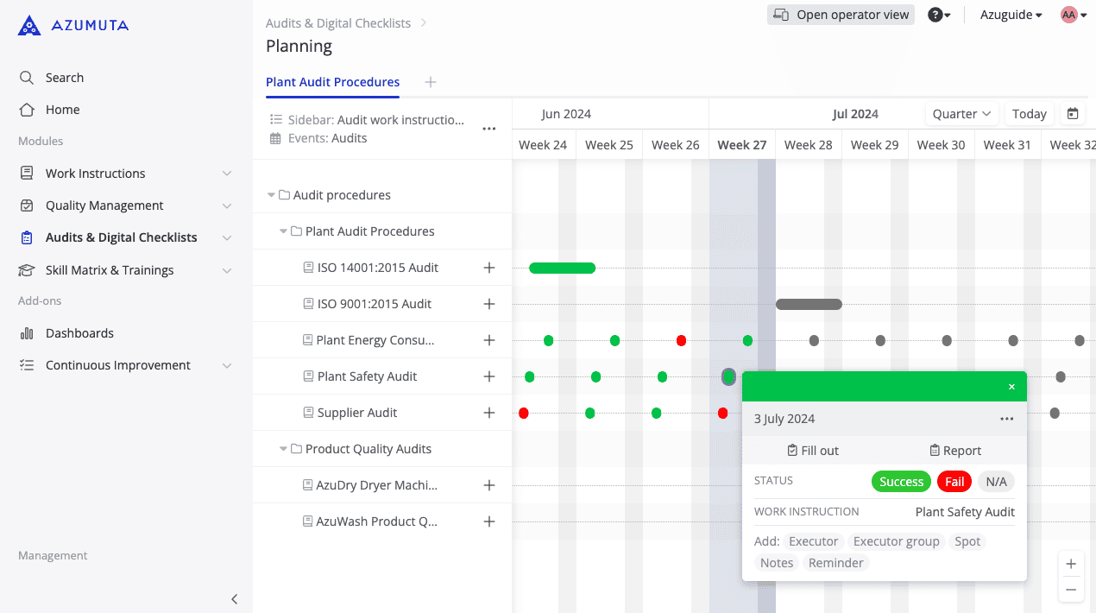Image resolution: width=1096 pixels, height=613 pixels.
Task: Open three-dot menu in event popup
Action: click(x=1006, y=419)
